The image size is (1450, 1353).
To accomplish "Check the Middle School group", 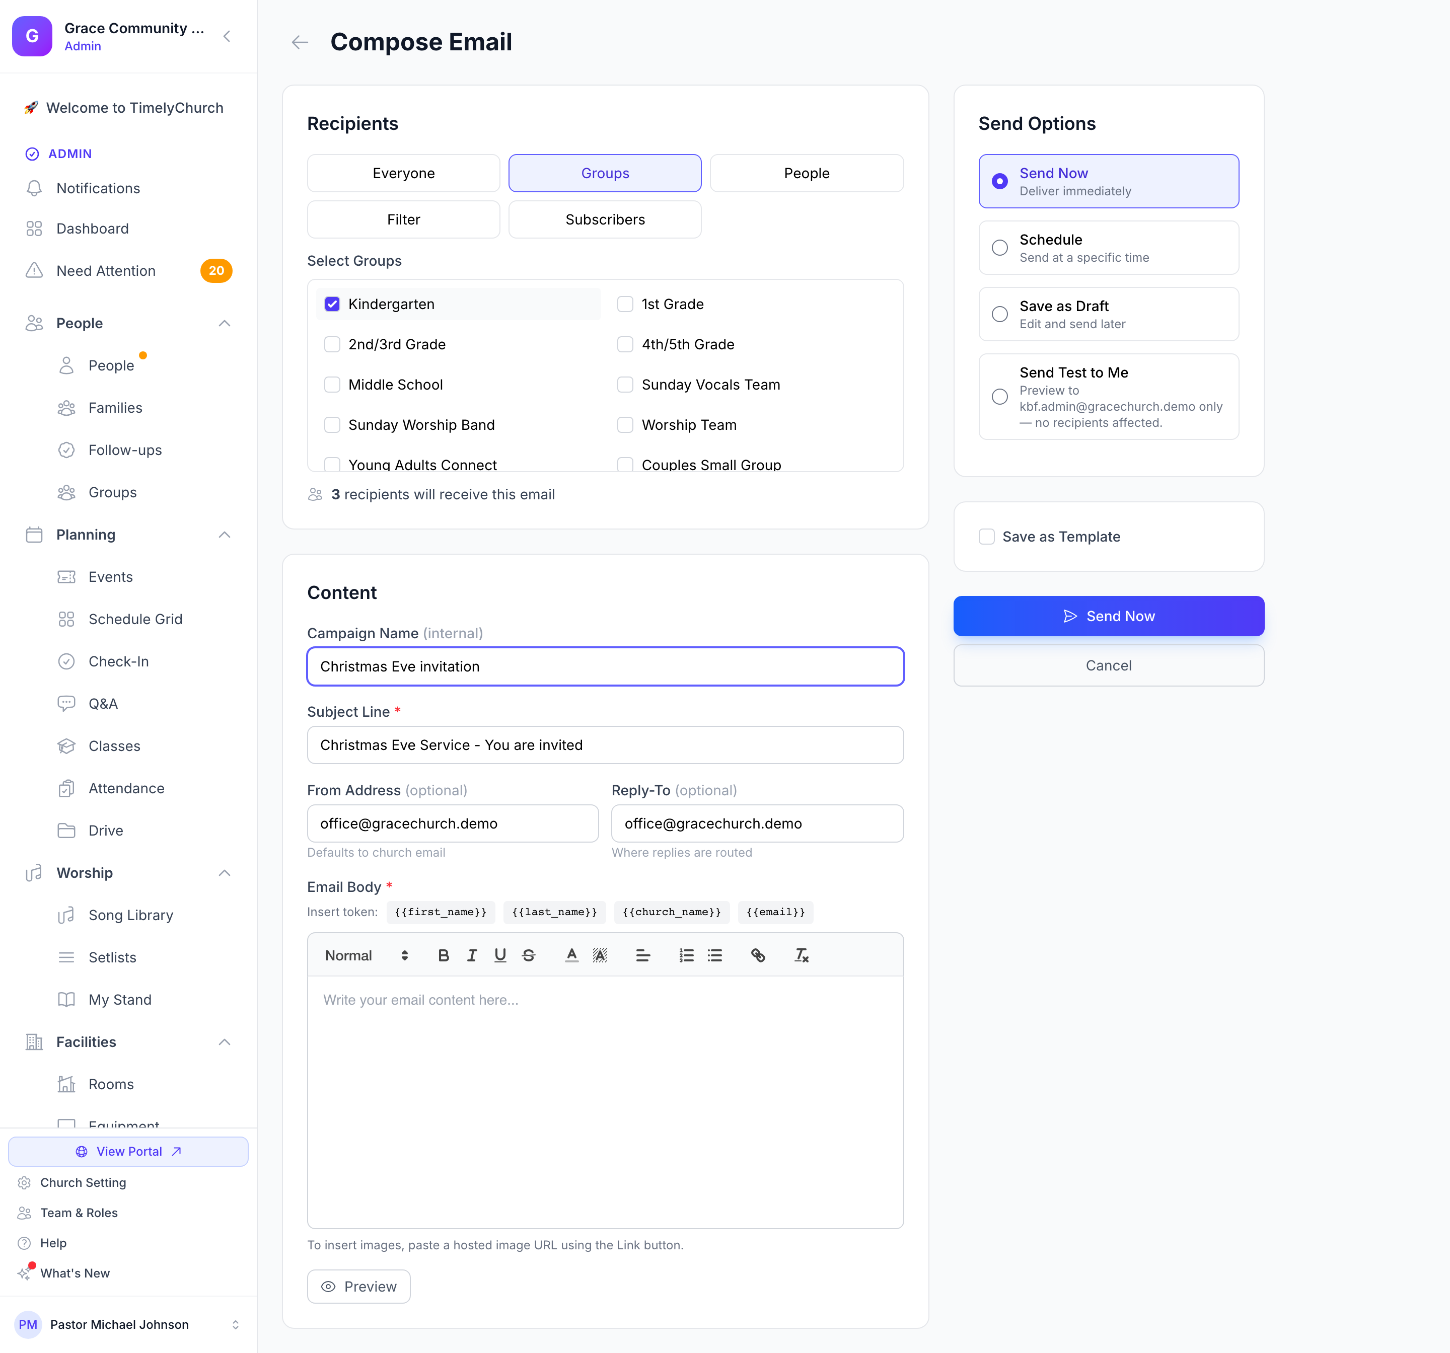I will [x=333, y=385].
